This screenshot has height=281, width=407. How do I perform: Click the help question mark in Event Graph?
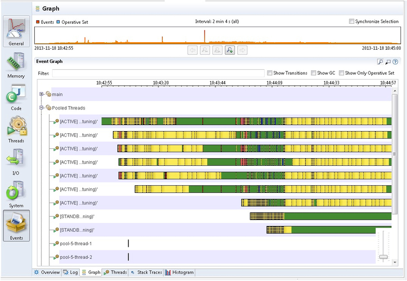[x=395, y=62]
